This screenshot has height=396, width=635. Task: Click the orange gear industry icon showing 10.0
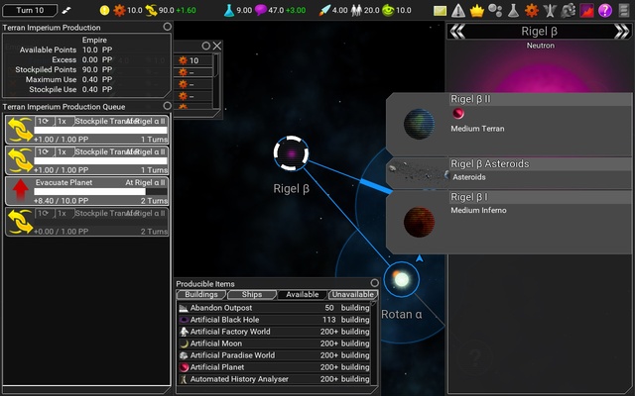point(119,11)
